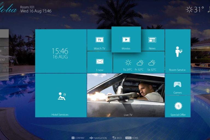Click the sun weather icon beside 31°

189,10
